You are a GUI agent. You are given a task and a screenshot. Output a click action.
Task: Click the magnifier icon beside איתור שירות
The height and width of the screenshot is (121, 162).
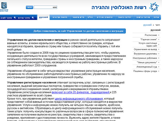(x=33, y=18)
